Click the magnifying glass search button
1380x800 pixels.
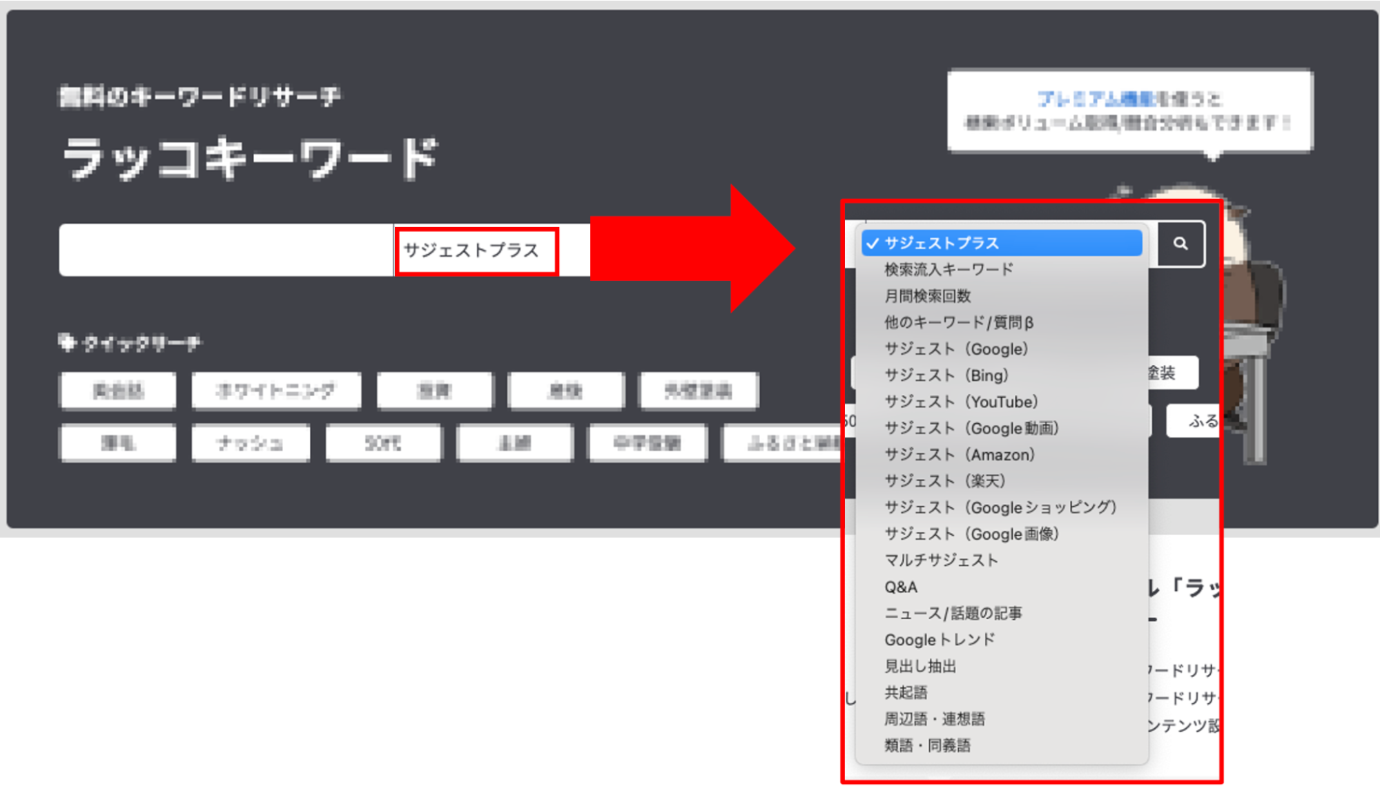(1181, 244)
